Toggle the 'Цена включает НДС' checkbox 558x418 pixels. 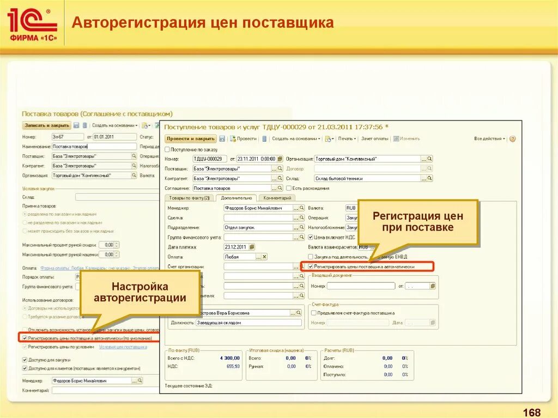point(310,237)
